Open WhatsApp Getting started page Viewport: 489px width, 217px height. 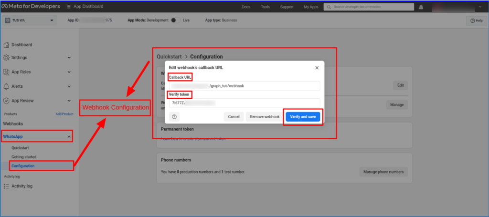tap(24, 157)
